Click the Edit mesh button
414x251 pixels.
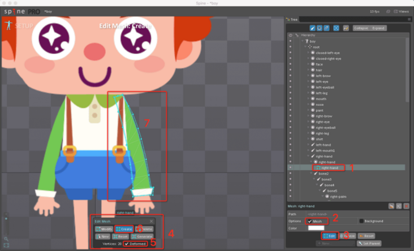(x=330, y=236)
